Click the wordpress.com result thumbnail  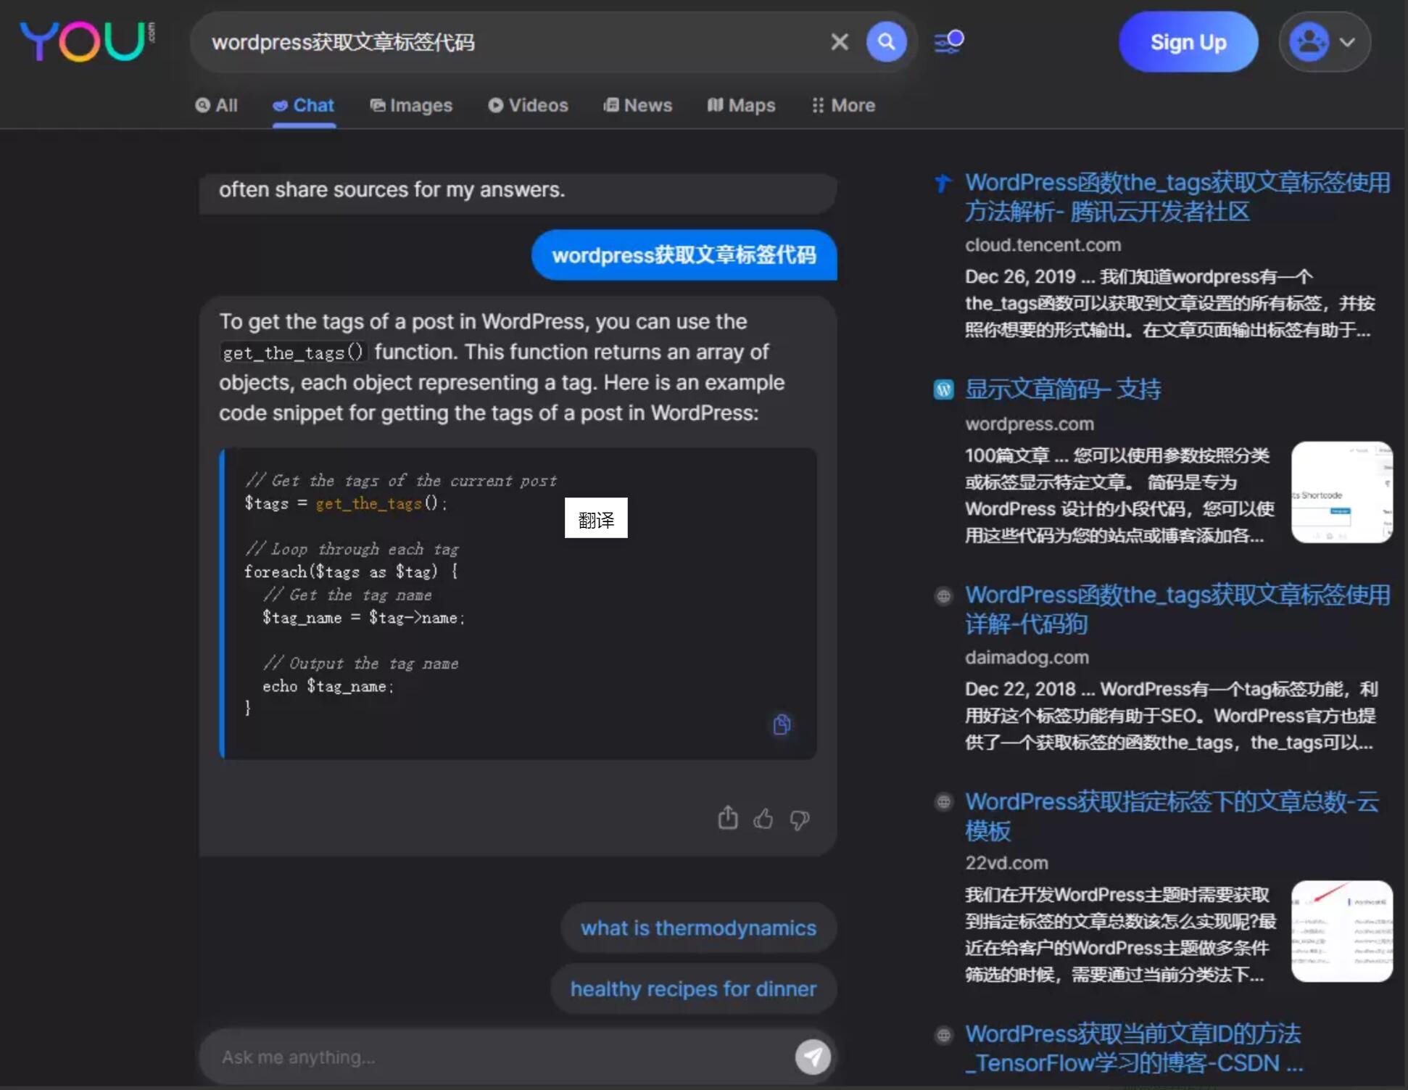1342,492
